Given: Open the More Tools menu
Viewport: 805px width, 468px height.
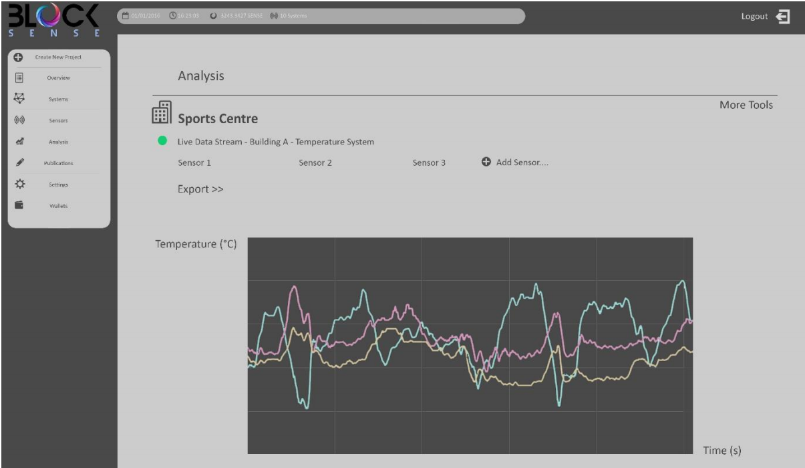Looking at the screenshot, I should (x=746, y=105).
